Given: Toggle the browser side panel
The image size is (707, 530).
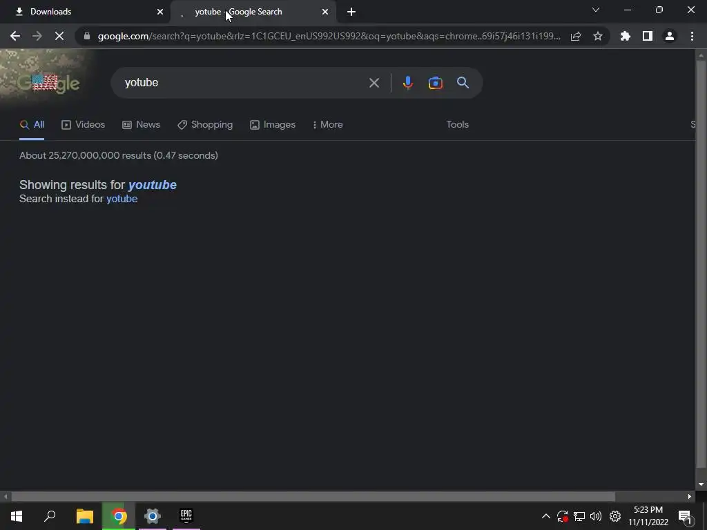Looking at the screenshot, I should click(x=648, y=36).
